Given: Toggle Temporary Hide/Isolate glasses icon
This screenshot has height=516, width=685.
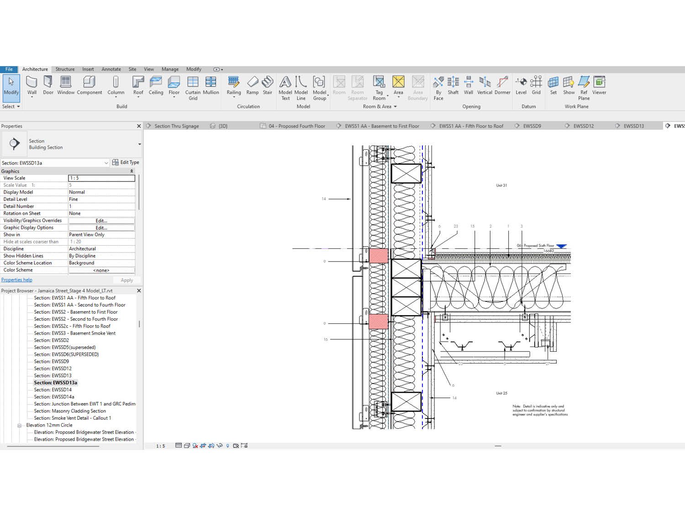Looking at the screenshot, I should coord(220,446).
